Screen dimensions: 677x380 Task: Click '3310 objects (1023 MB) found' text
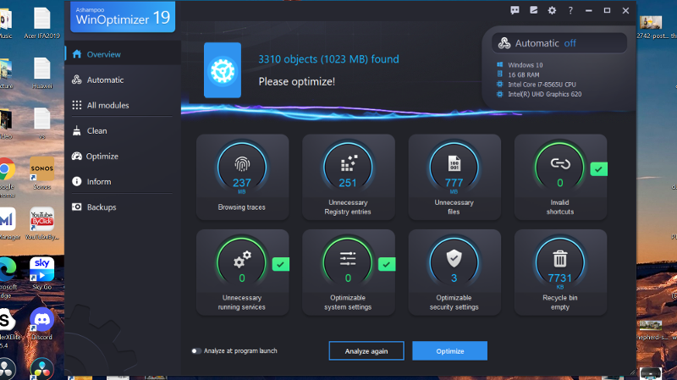tap(328, 59)
